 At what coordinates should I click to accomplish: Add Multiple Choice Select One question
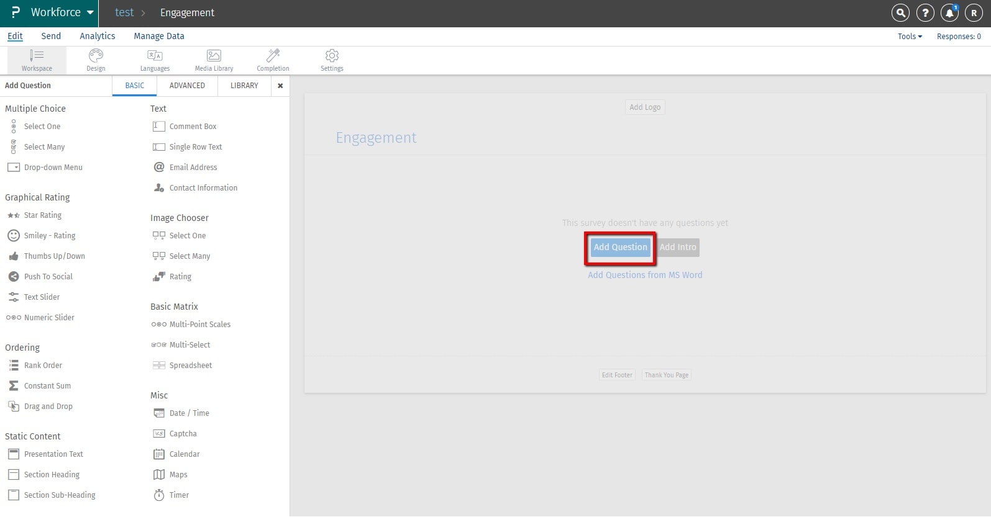(35, 127)
